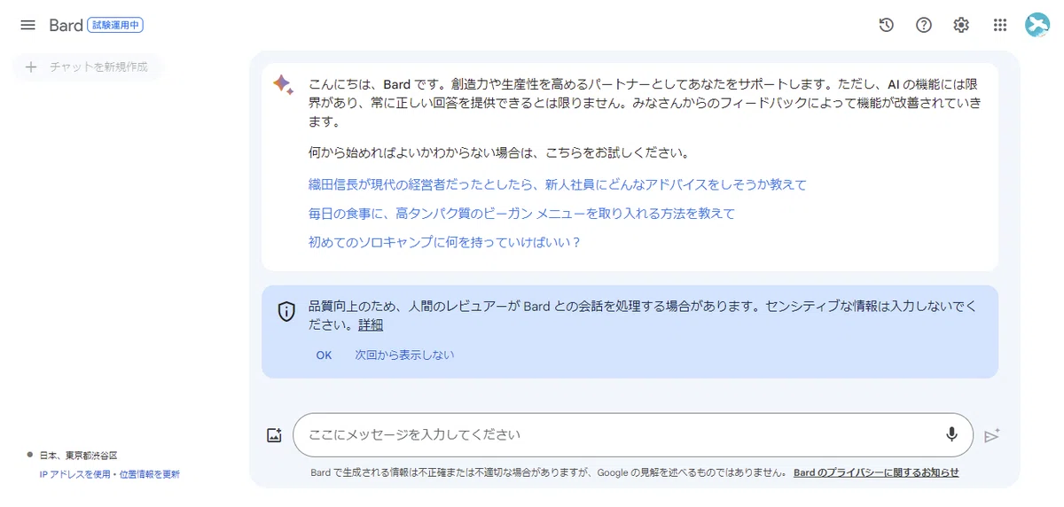Screen dimensions: 1064x507
Task: Dismiss the notice with OK
Action: [x=324, y=355]
